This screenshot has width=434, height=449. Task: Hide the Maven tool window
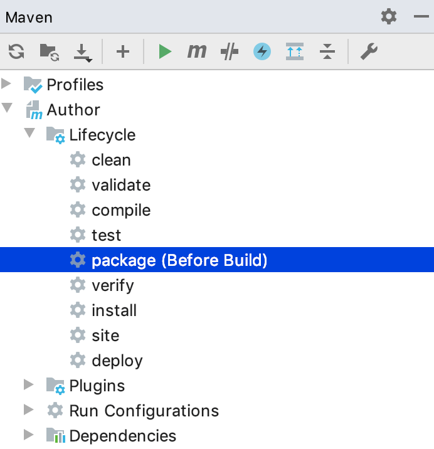[421, 16]
